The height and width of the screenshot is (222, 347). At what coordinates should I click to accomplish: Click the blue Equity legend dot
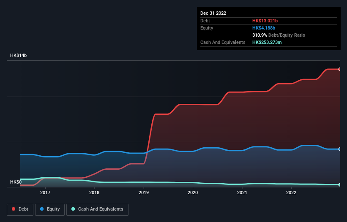click(42, 209)
